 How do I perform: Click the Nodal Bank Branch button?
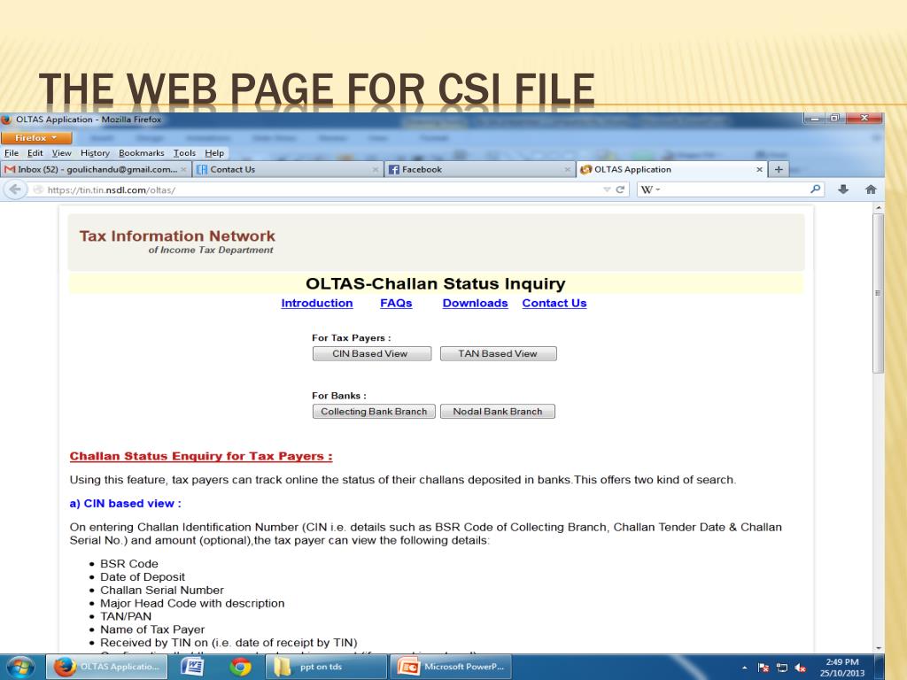498,412
